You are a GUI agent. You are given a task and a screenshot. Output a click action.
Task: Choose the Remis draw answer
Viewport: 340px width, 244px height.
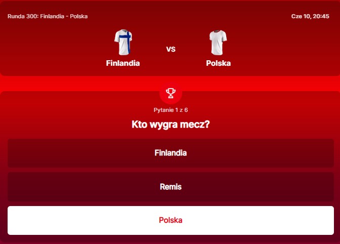click(171, 187)
